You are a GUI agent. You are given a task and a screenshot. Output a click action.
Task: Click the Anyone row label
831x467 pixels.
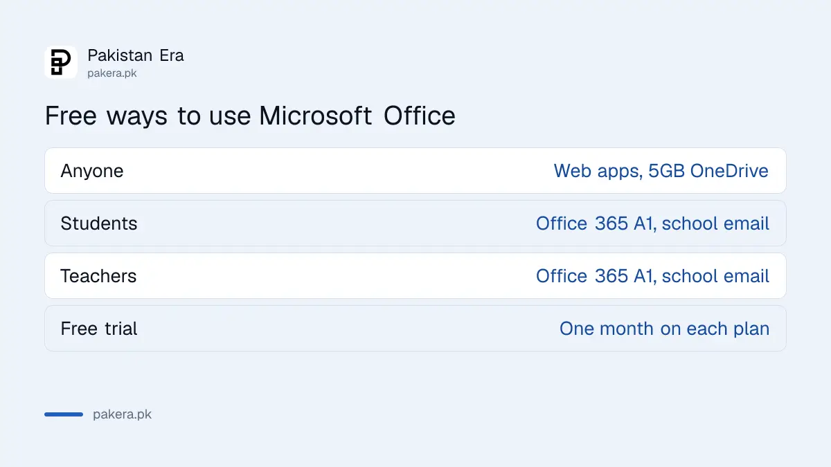(92, 171)
